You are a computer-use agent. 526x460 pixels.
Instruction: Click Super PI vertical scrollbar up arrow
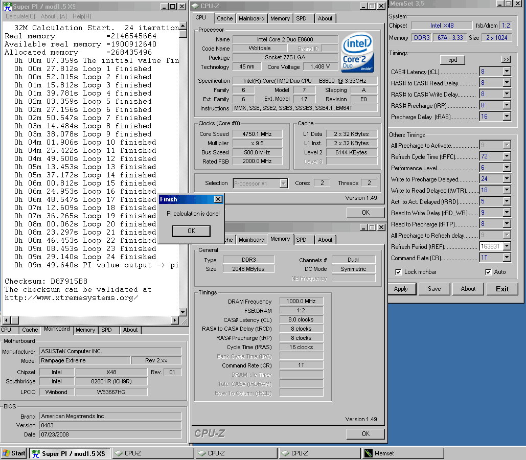tap(183, 26)
